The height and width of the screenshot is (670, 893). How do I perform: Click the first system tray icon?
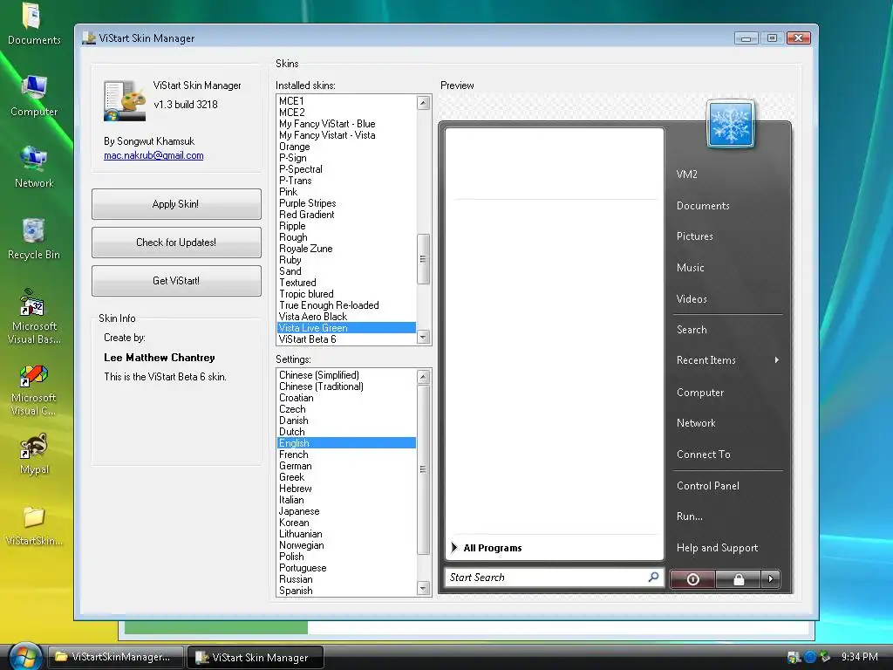click(794, 657)
